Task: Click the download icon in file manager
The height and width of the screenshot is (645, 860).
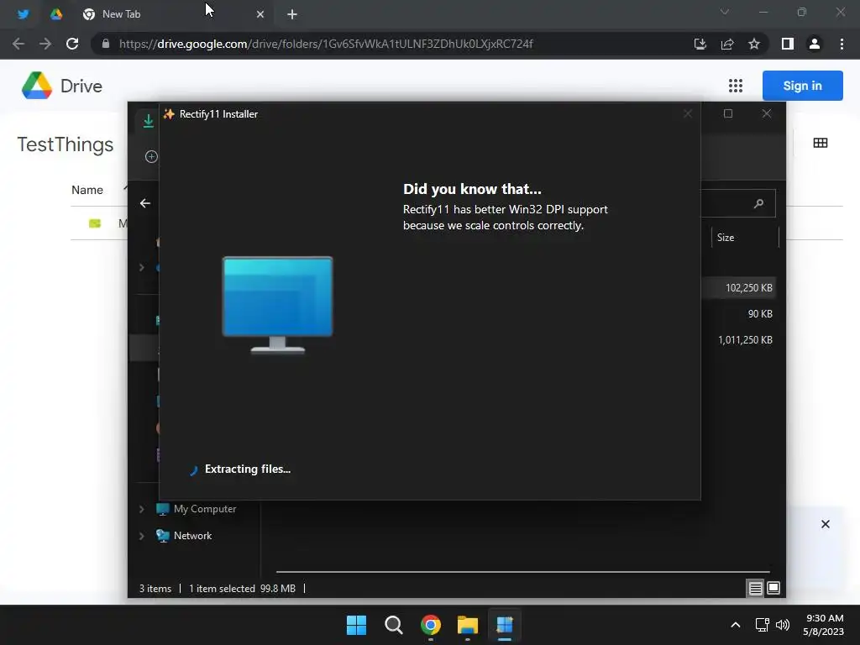Action: pos(148,121)
